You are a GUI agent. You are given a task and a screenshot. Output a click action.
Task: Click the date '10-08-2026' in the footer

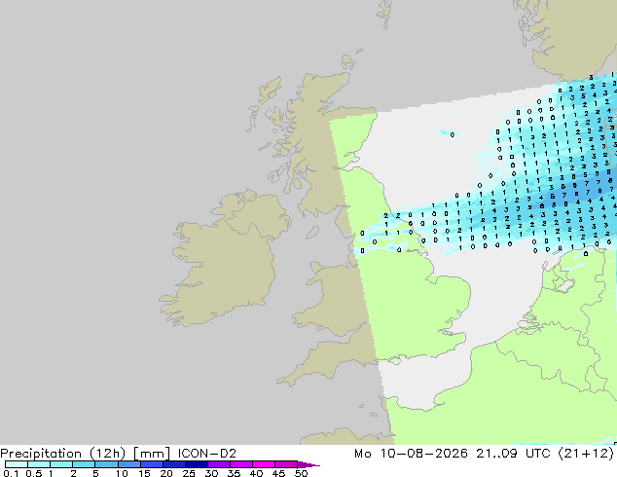point(423,454)
